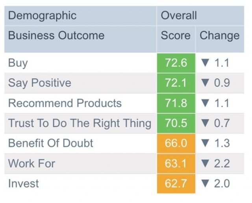
Task: Click the Overall column group header
Action: (179, 16)
